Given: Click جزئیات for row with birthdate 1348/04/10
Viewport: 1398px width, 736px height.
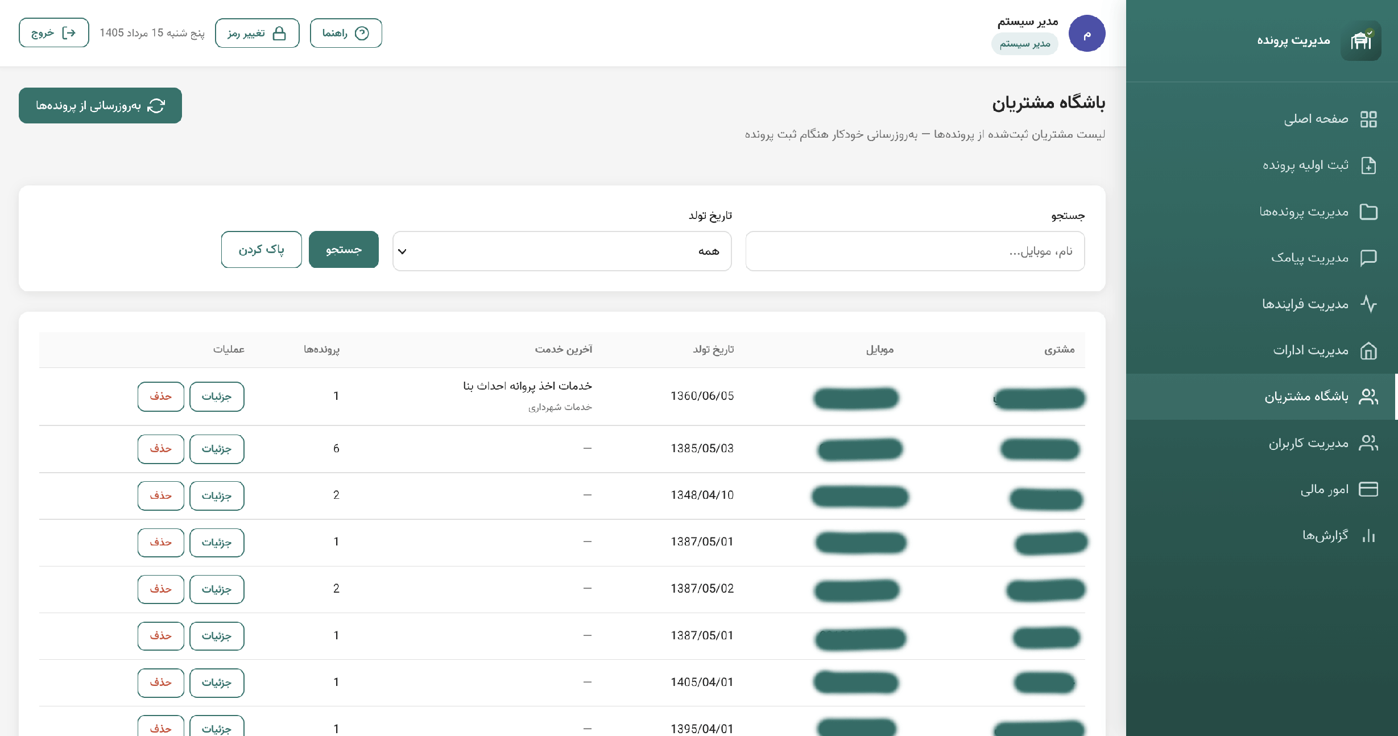Looking at the screenshot, I should 217,495.
